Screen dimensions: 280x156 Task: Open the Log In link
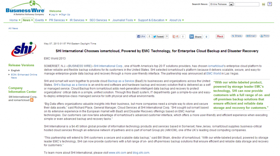pos(54,15)
